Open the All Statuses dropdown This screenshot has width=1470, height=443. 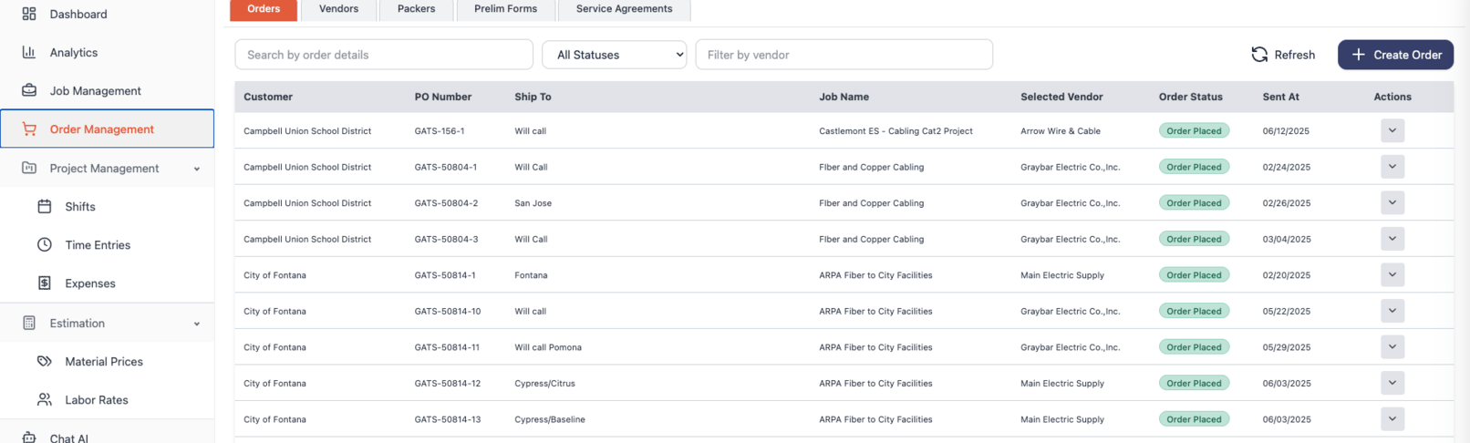point(615,55)
